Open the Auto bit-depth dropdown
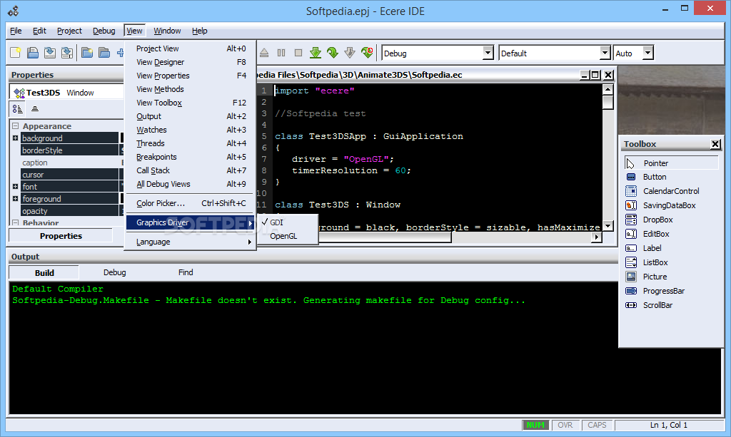The width and height of the screenshot is (731, 437). pyautogui.click(x=647, y=53)
